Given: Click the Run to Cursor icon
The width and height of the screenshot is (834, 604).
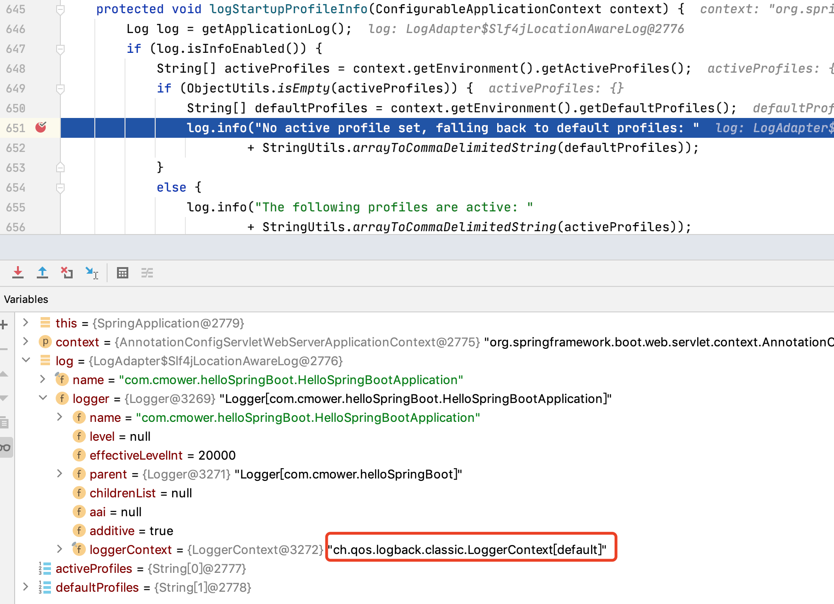Looking at the screenshot, I should point(92,273).
